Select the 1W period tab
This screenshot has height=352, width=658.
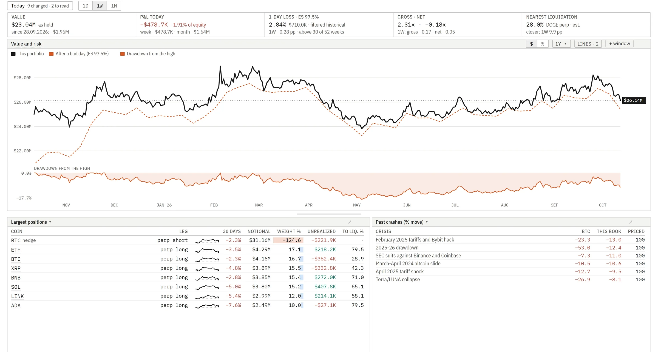click(x=100, y=6)
